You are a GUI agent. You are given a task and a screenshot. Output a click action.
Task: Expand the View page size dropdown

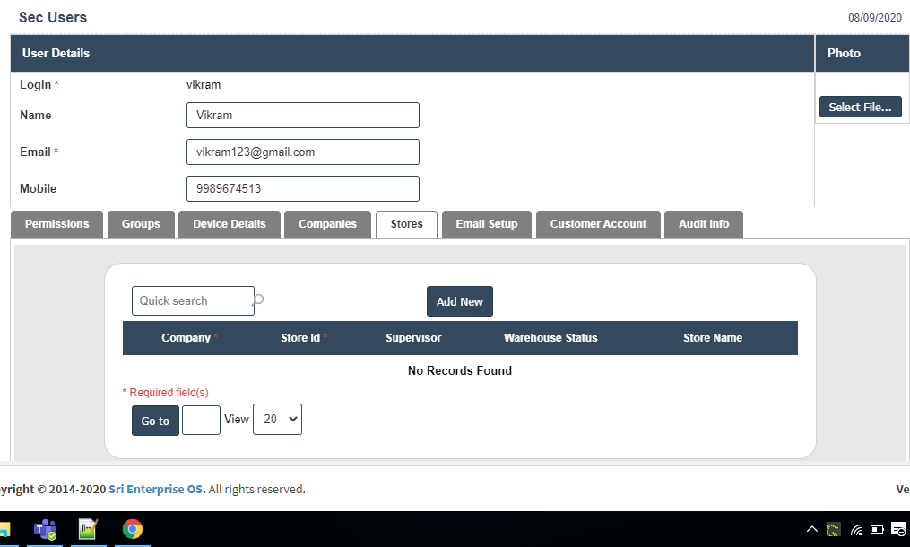277,420
